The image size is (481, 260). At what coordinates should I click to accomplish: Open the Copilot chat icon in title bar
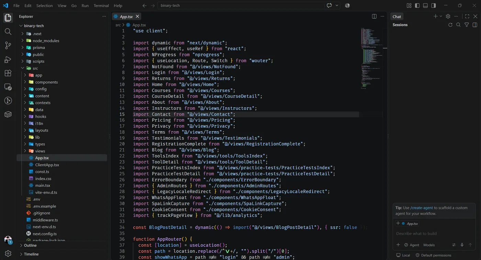tap(329, 5)
